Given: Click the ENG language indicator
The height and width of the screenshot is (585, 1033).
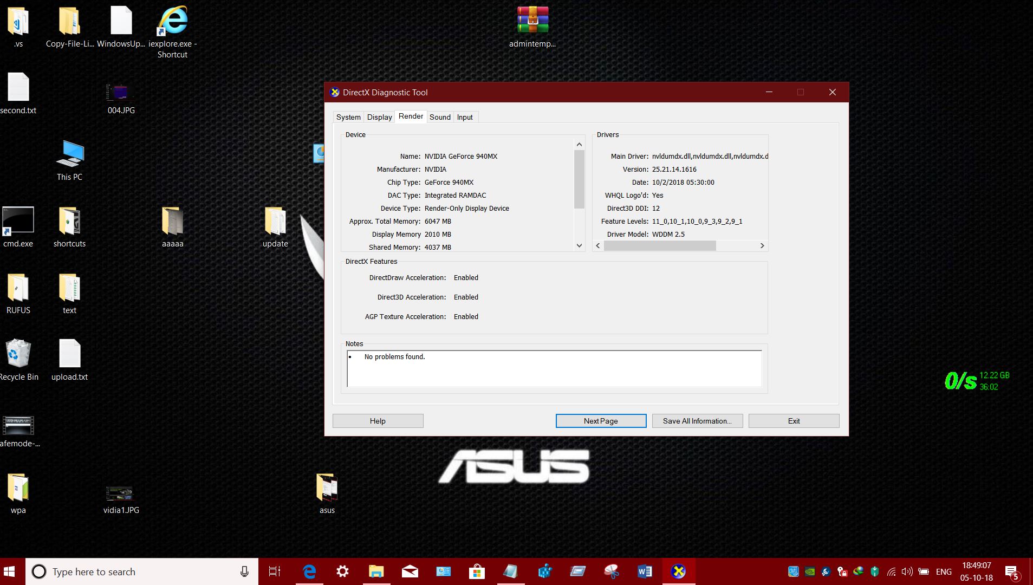Looking at the screenshot, I should [x=944, y=571].
